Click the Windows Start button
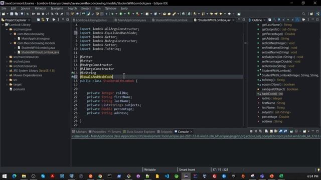Screen dimensions: 321x180 pos(5,176)
